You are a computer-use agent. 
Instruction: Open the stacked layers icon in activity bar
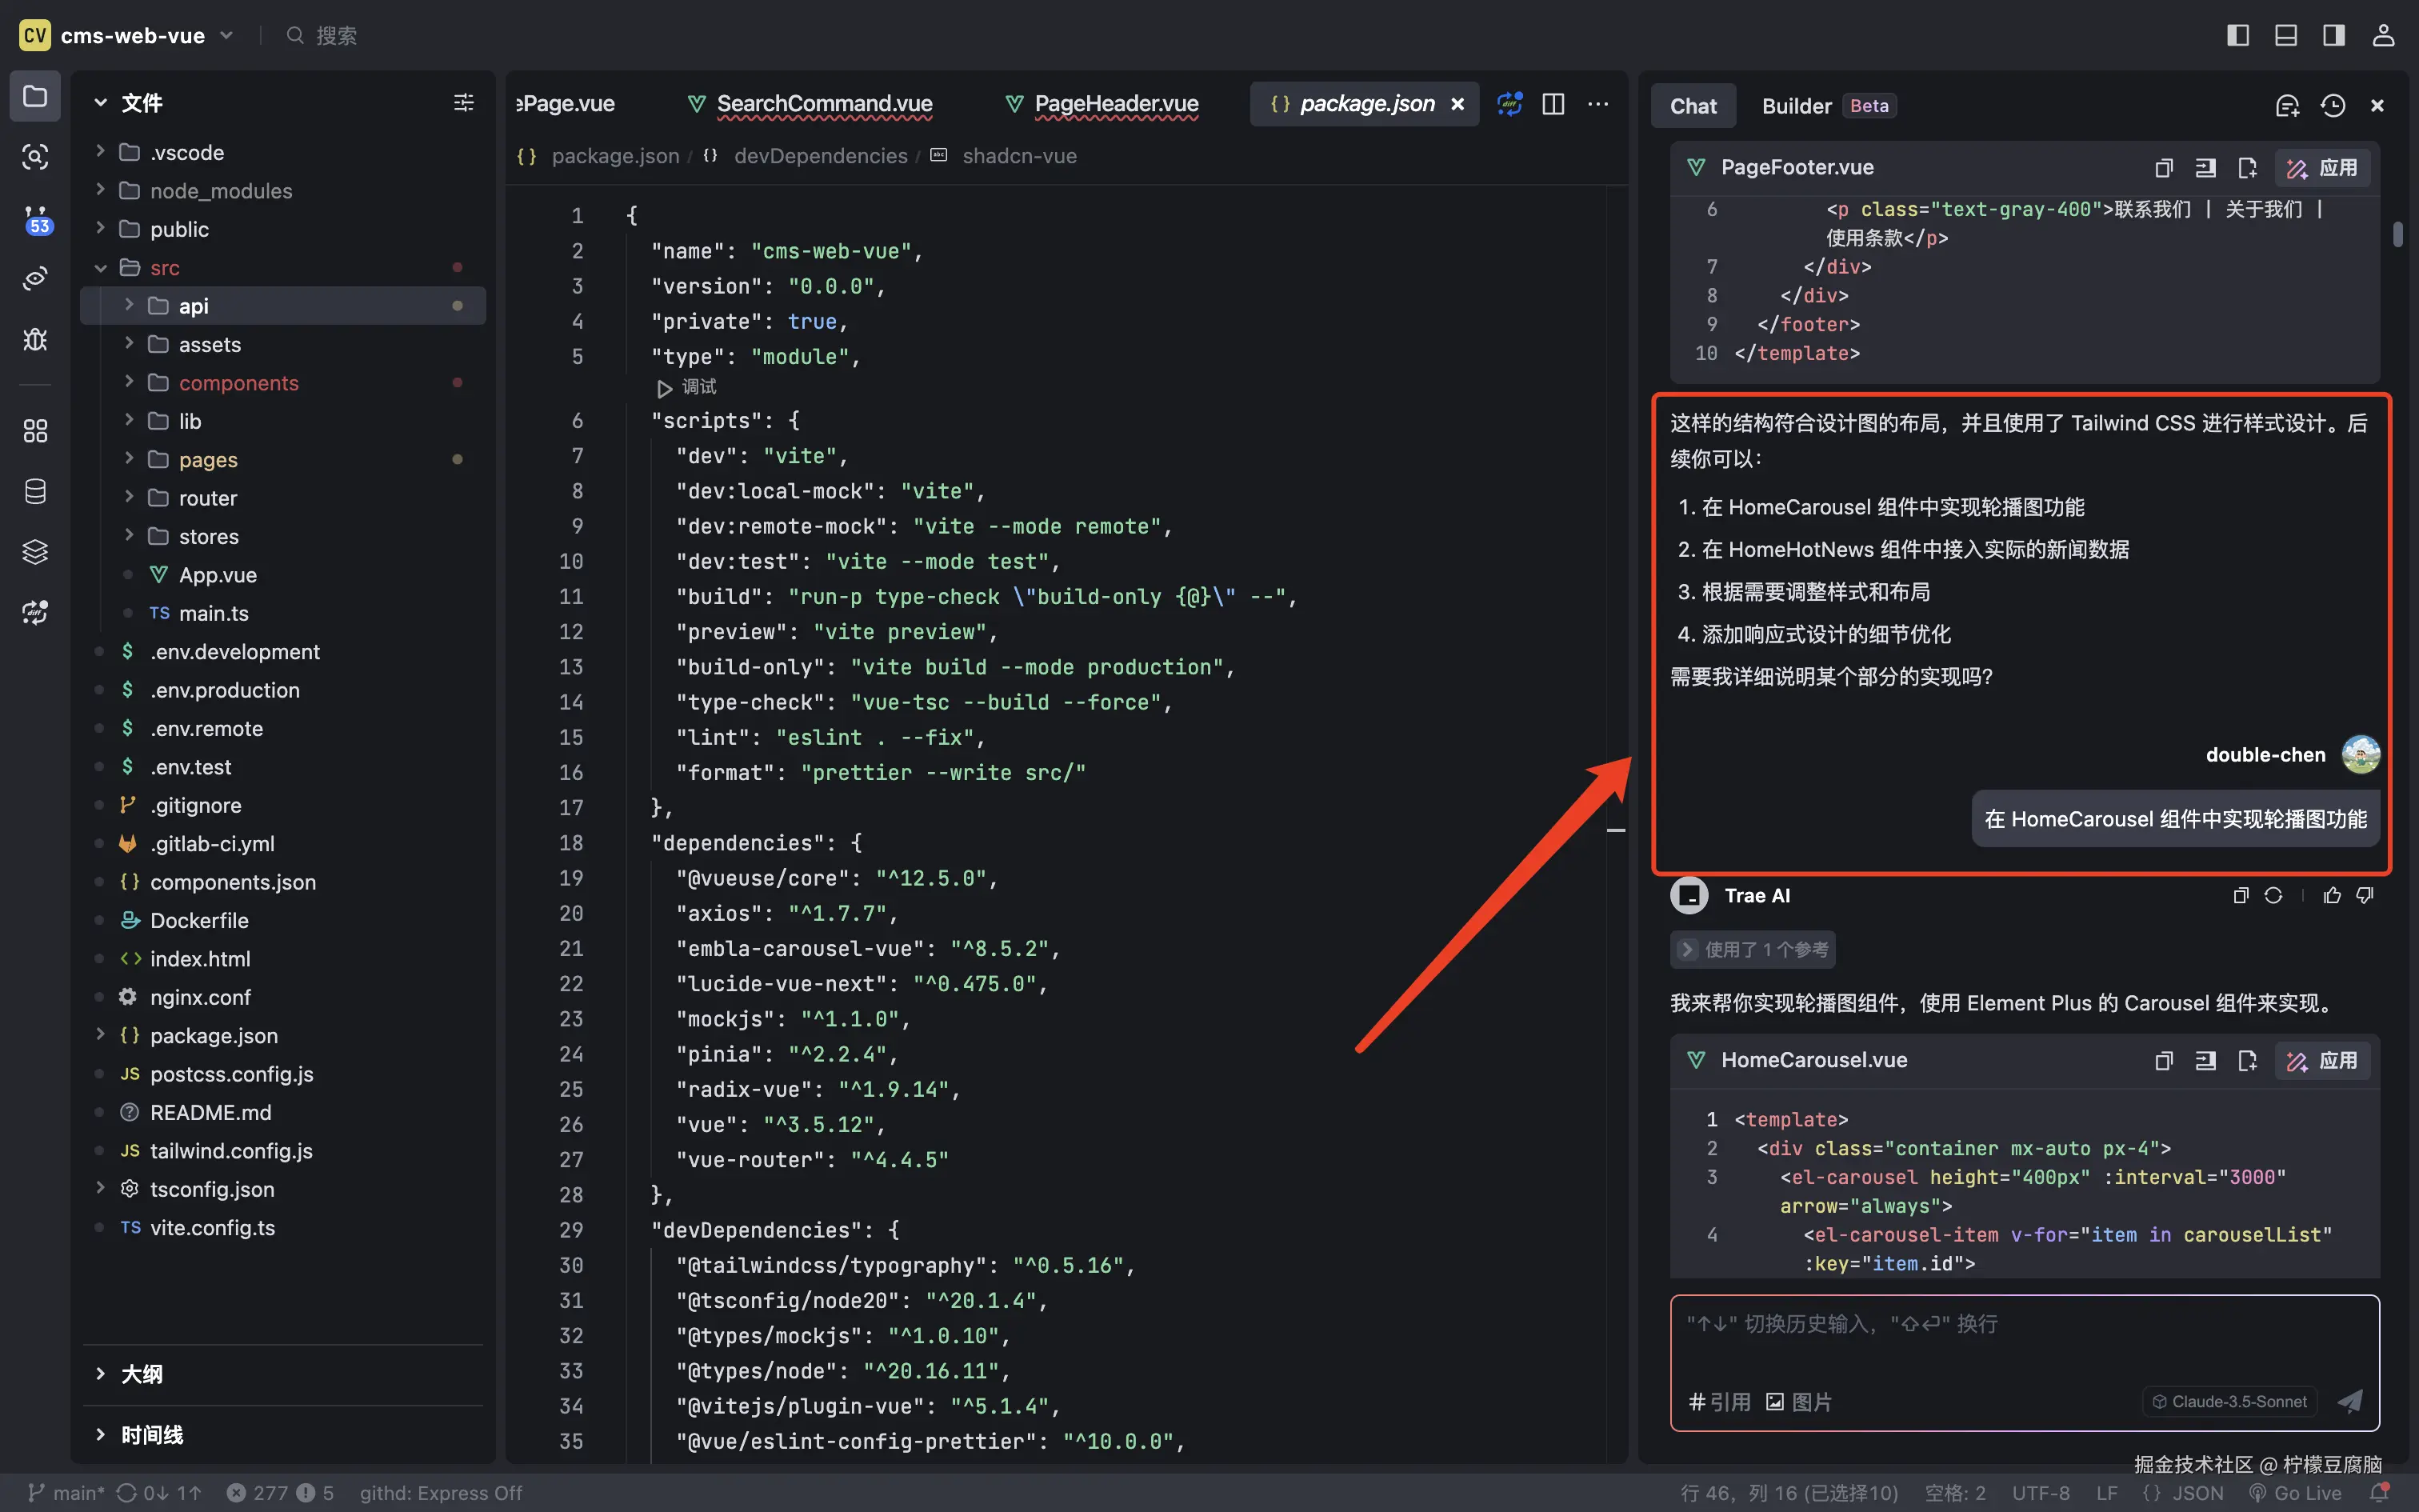(35, 551)
